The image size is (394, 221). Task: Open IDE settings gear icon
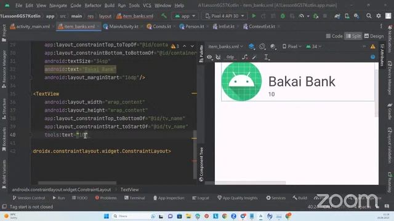tap(379, 16)
